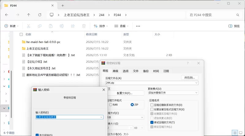Image resolution: width=245 pixels, height=136 pixels.
Task: Click folder icon of 上老王论坛当老王 row
Action: coord(24,48)
